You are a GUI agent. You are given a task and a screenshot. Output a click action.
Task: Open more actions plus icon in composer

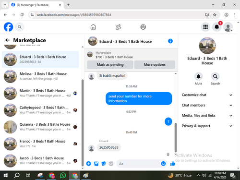tap(88, 164)
